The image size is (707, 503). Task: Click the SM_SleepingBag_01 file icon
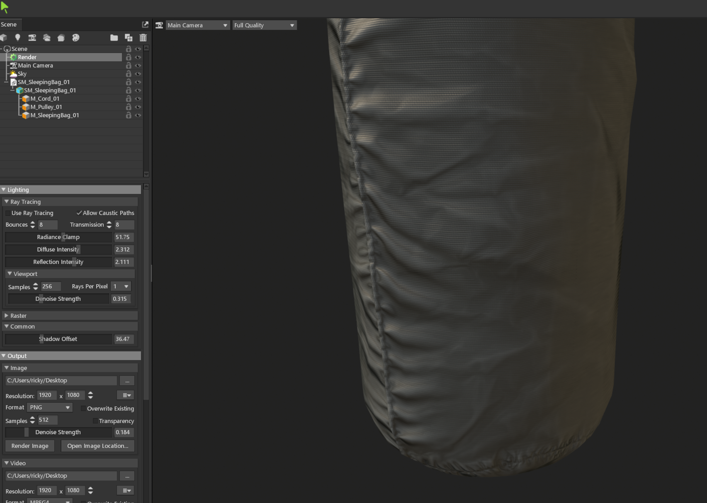click(x=13, y=82)
